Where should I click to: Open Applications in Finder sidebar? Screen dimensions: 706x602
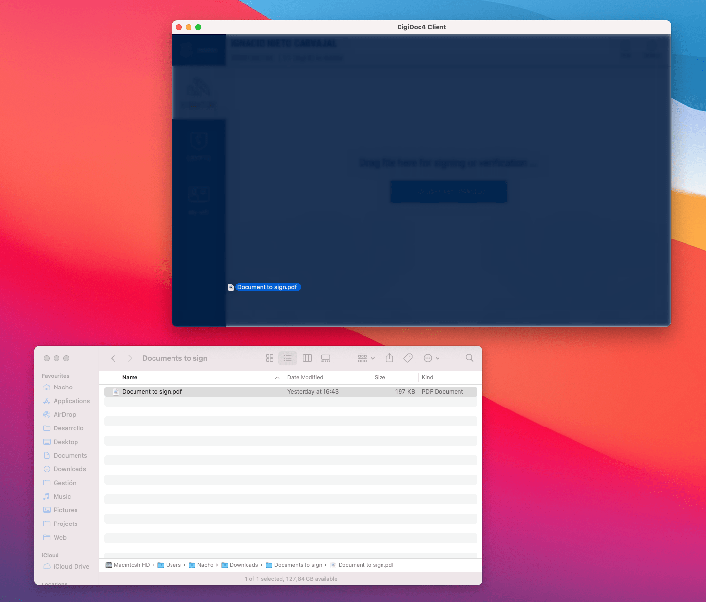(x=72, y=401)
